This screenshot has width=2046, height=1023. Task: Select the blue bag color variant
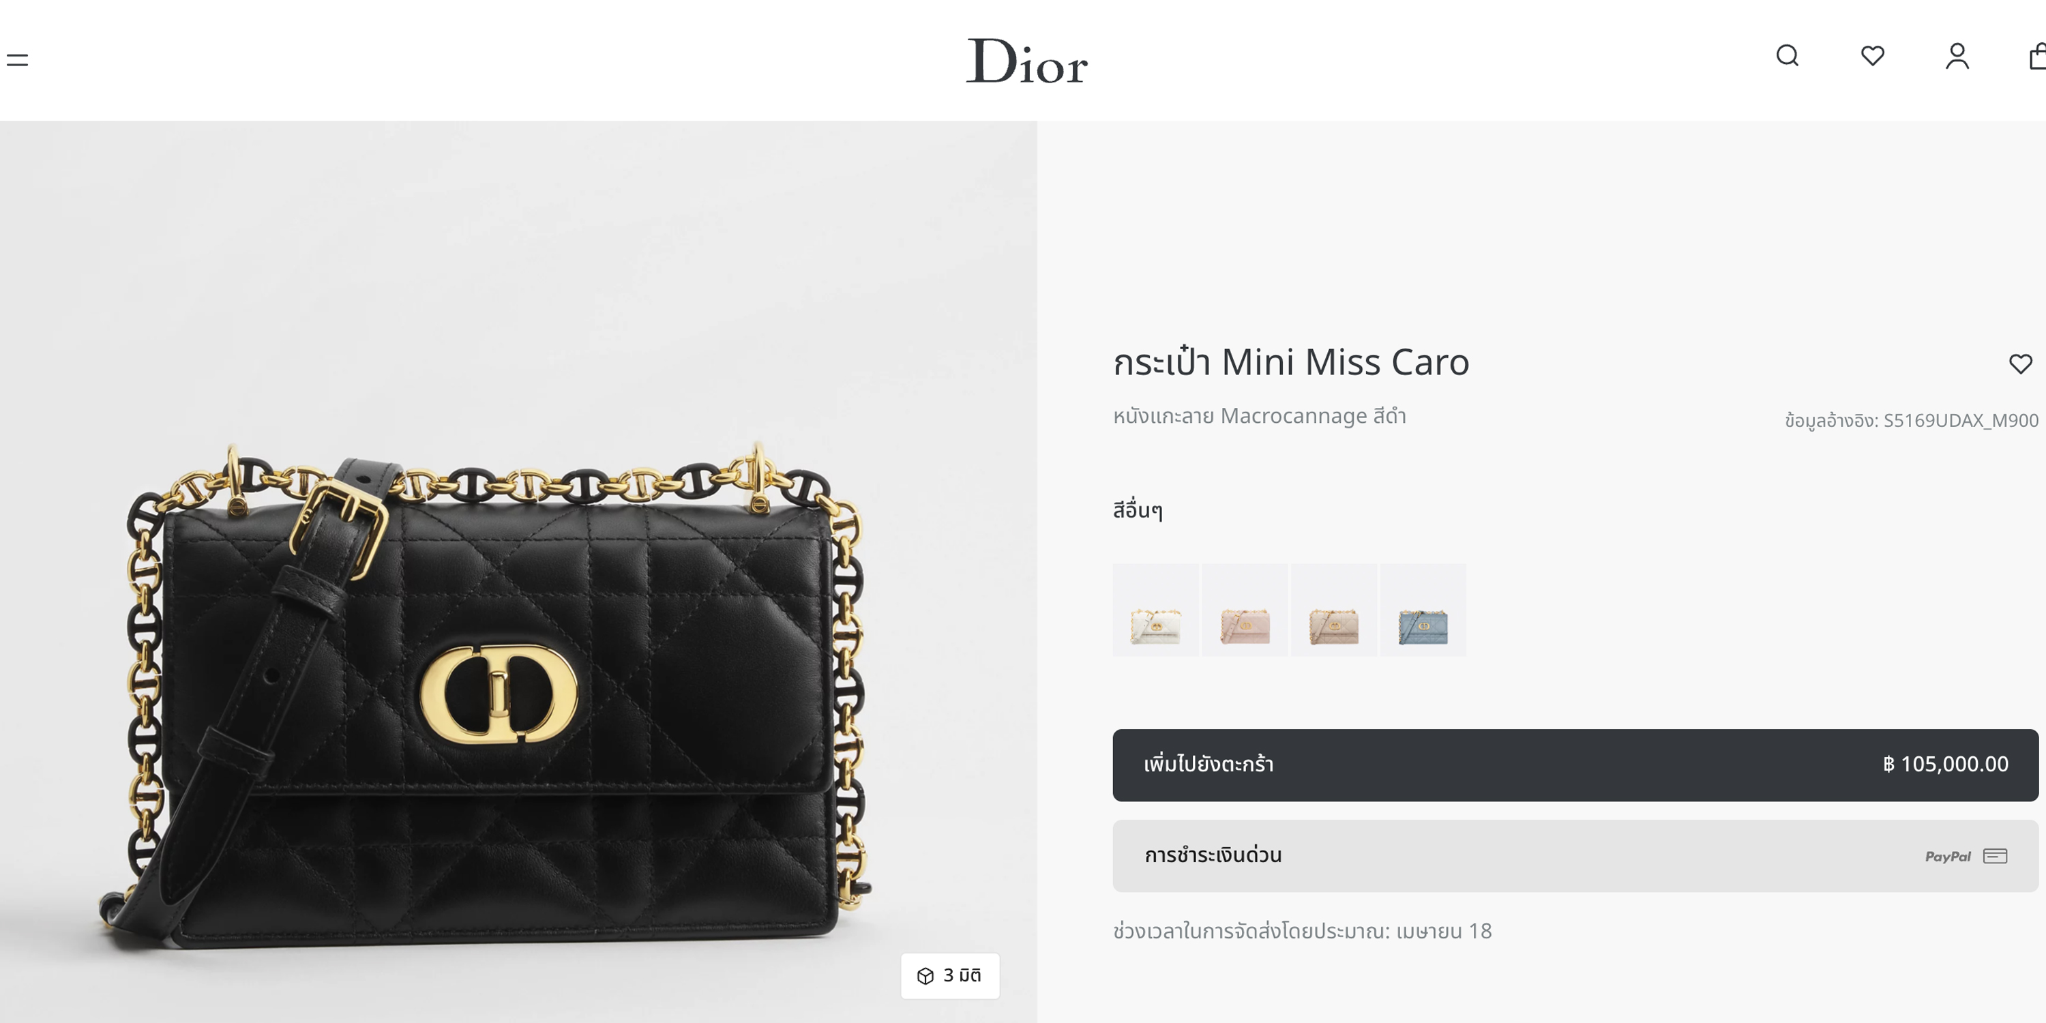[x=1423, y=610]
